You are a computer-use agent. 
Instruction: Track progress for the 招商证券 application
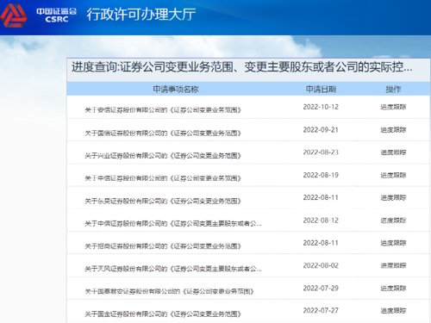(x=393, y=243)
